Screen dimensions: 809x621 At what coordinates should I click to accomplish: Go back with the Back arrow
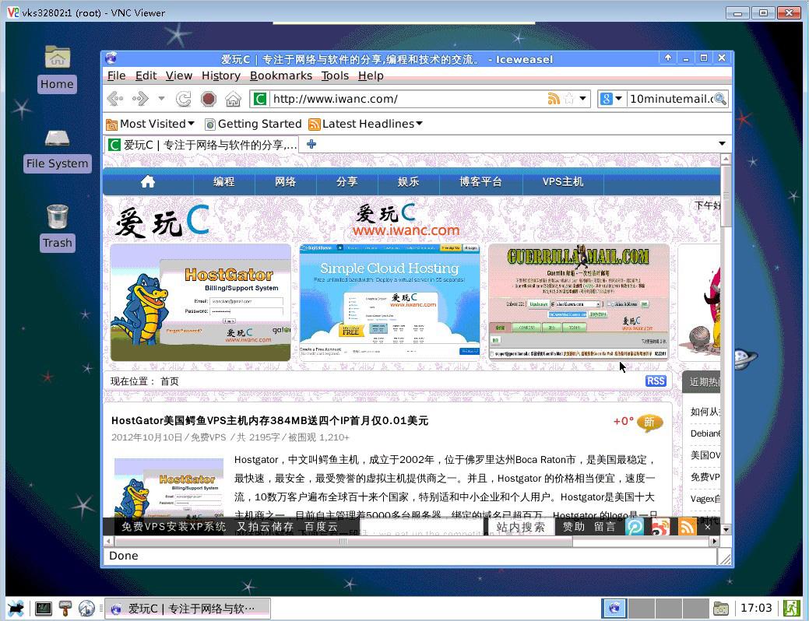(x=114, y=99)
